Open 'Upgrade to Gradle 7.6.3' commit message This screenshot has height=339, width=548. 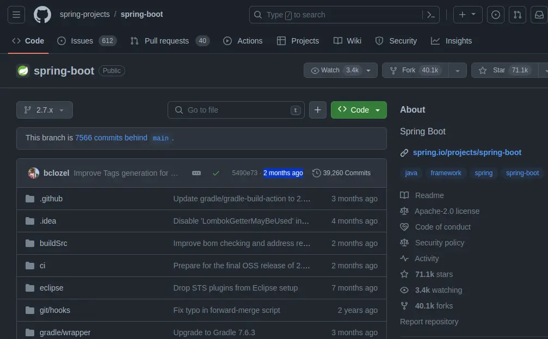point(214,332)
